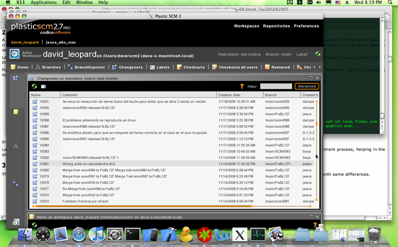Refresh the workspace using header green arrows icon

click(318, 54)
